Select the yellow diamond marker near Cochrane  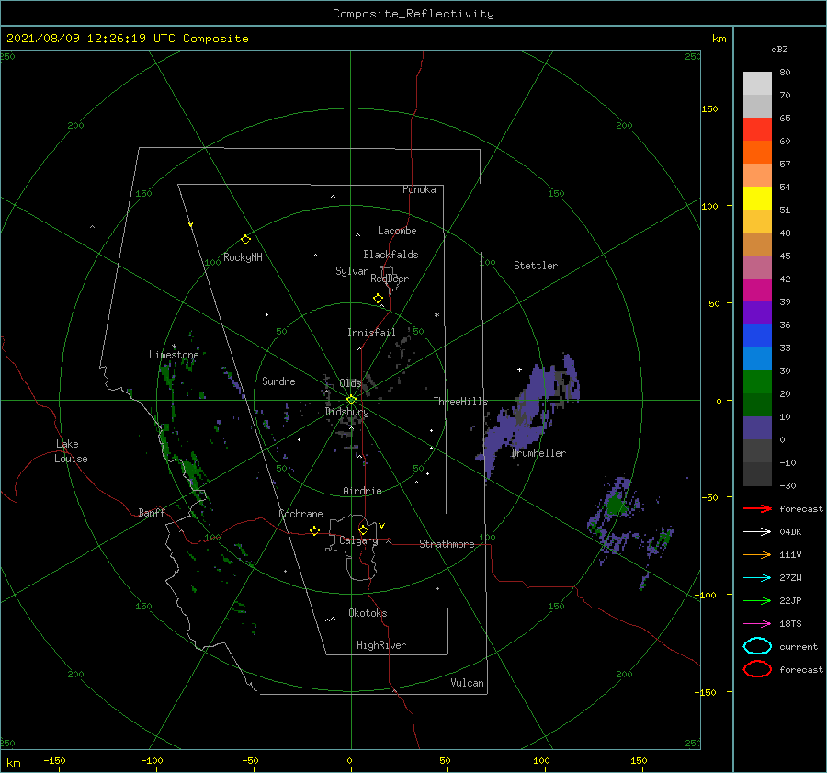click(x=315, y=531)
